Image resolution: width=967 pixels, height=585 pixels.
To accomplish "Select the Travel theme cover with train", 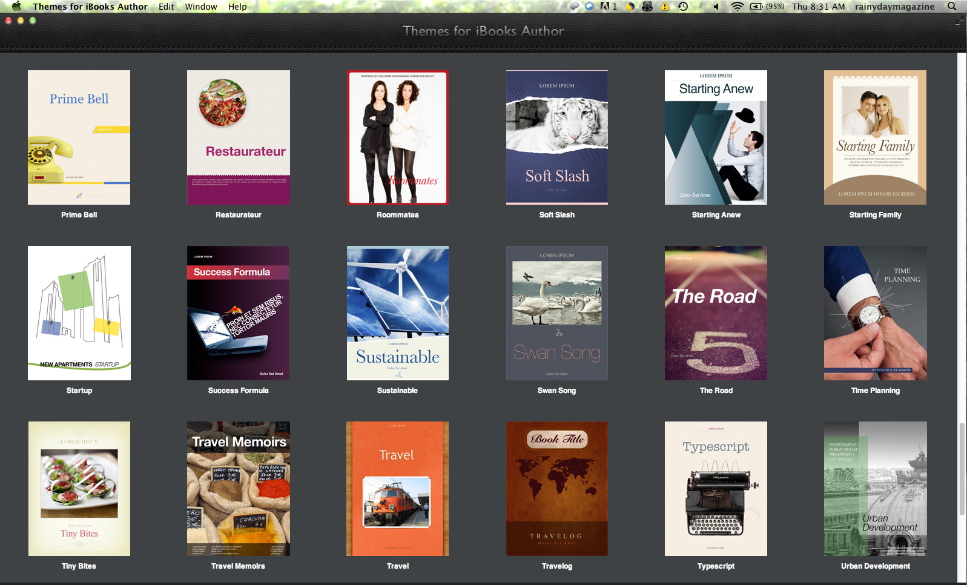I will 397,489.
